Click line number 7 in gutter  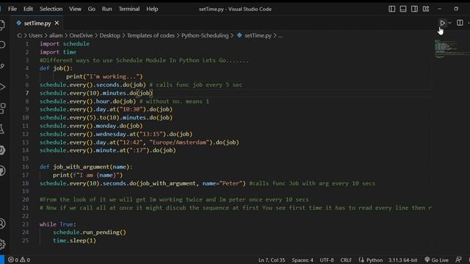pos(27,93)
